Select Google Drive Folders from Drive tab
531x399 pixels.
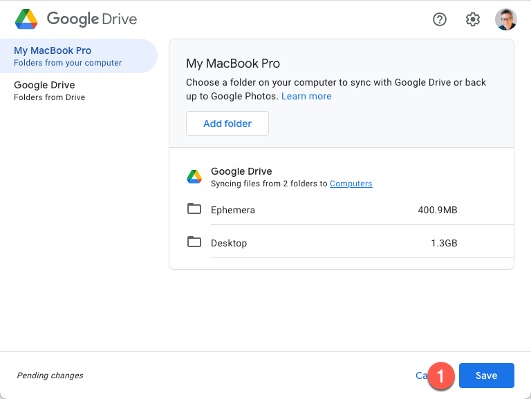[79, 90]
